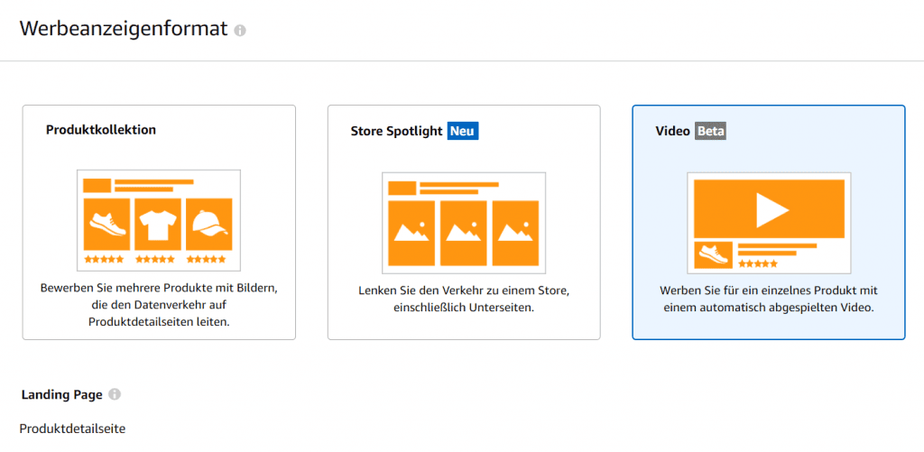The width and height of the screenshot is (924, 452).
Task: Click the Werbeanzeigenformat heading
Action: [x=124, y=28]
